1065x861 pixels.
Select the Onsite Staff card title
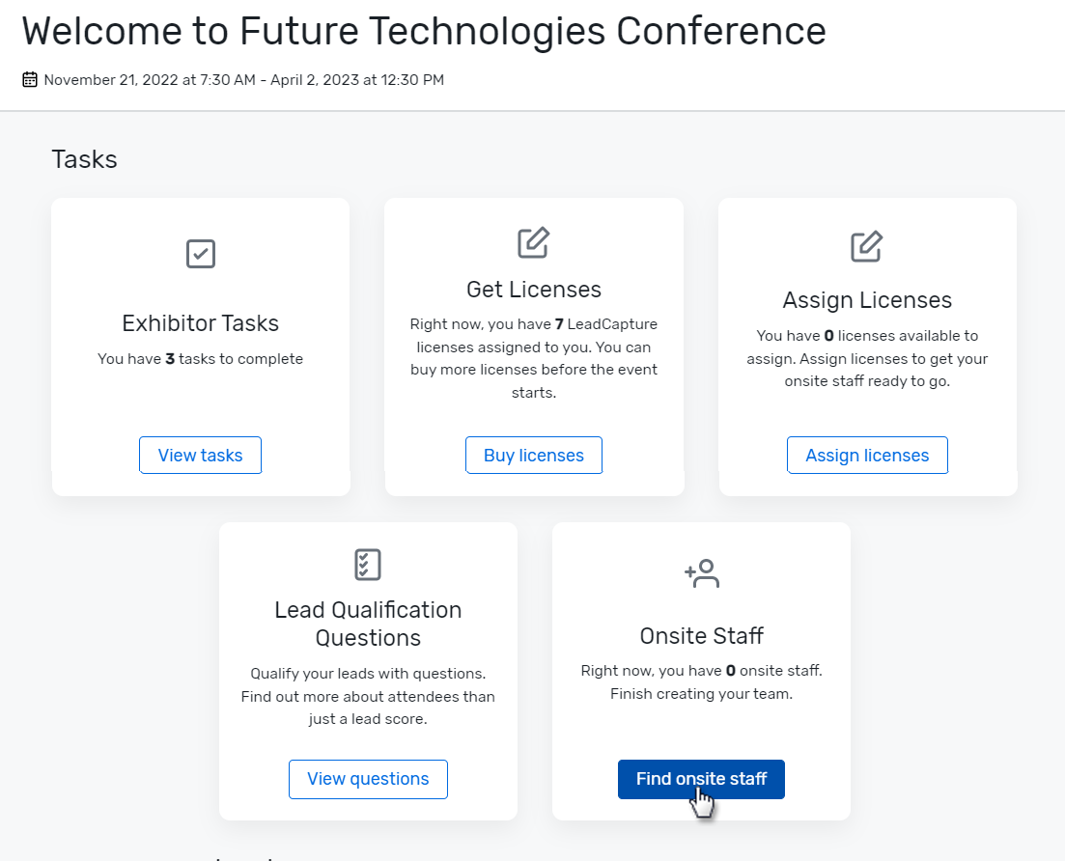pyautogui.click(x=701, y=635)
